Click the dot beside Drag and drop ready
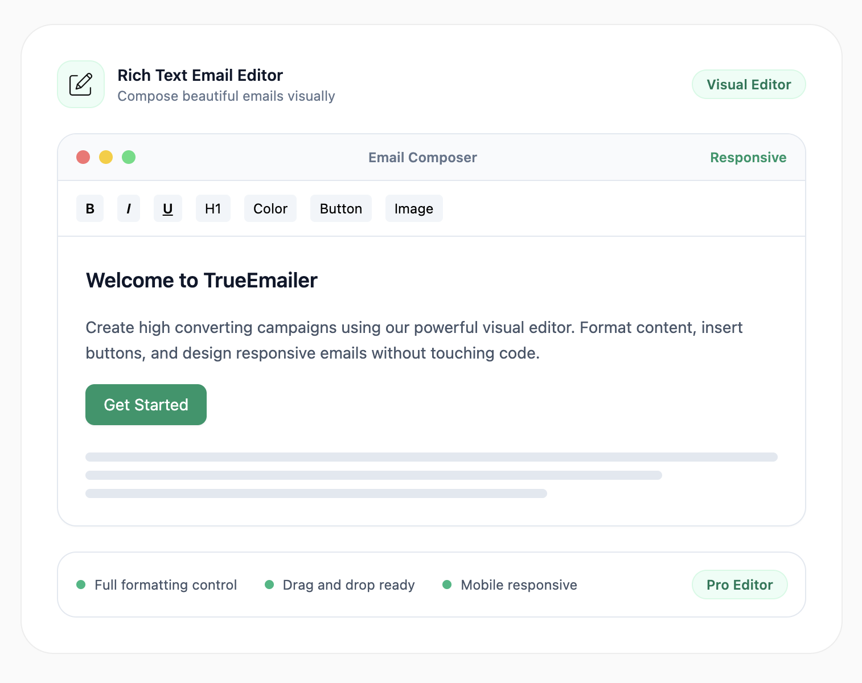This screenshot has width=862, height=683. (269, 584)
